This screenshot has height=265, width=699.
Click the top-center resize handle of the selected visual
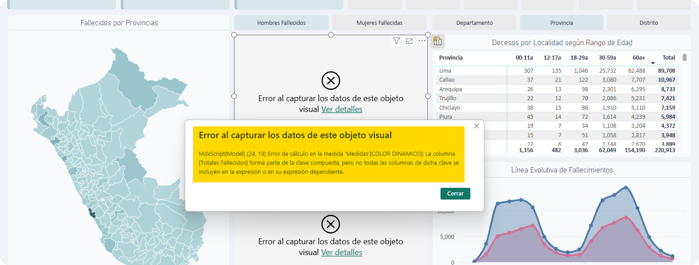pos(331,35)
